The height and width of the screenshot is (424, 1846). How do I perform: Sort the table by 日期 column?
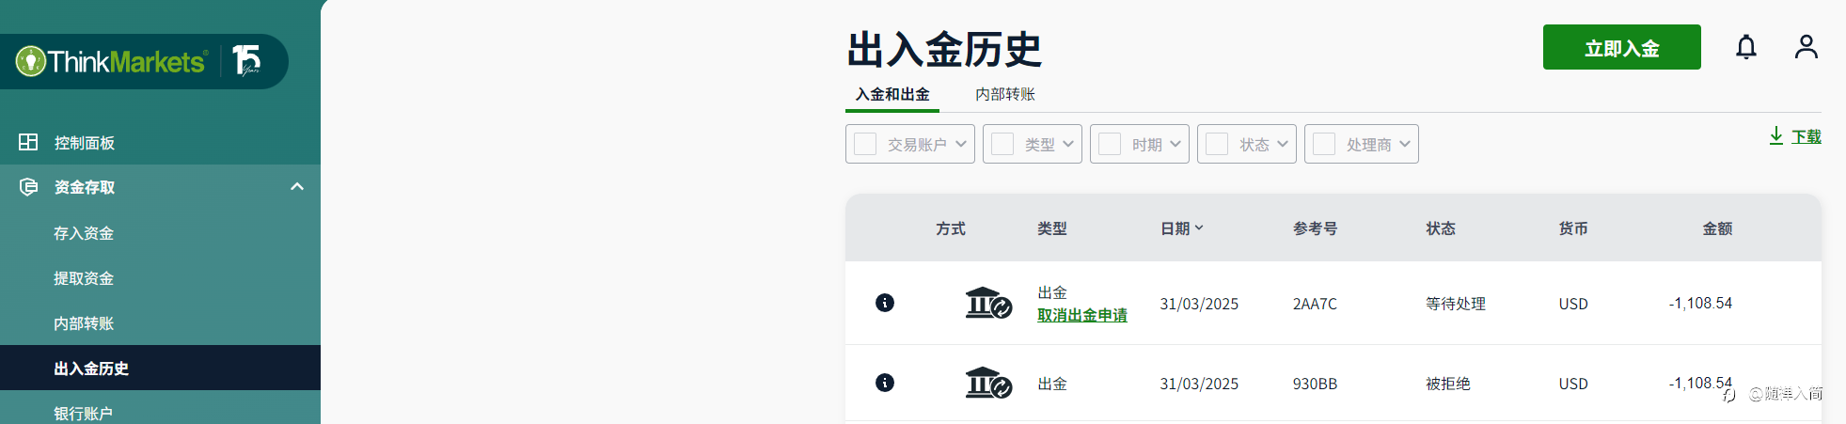(x=1181, y=228)
